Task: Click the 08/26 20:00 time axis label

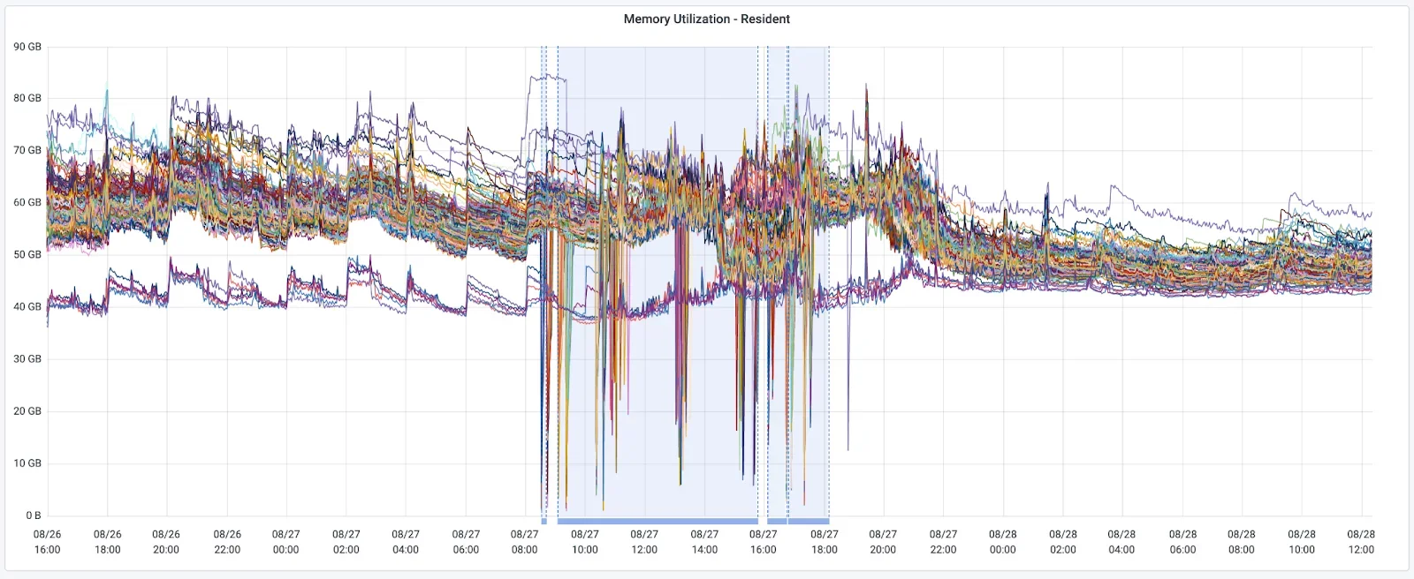Action: point(166,542)
